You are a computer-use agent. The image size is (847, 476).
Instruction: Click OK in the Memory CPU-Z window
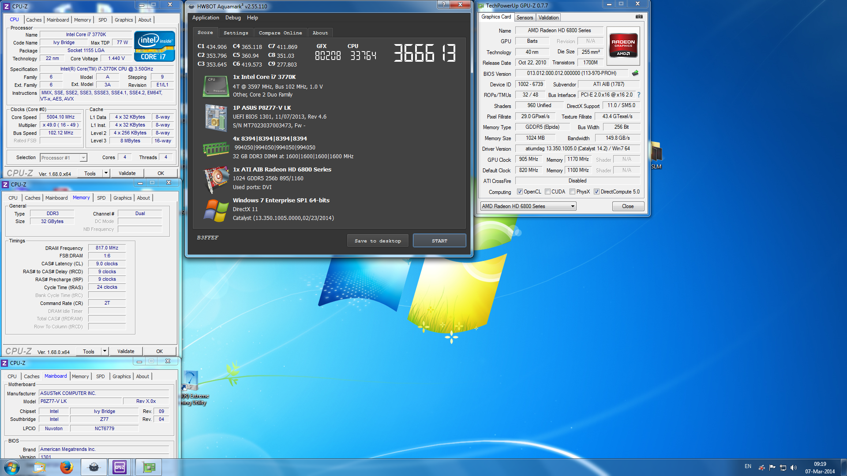tap(159, 351)
